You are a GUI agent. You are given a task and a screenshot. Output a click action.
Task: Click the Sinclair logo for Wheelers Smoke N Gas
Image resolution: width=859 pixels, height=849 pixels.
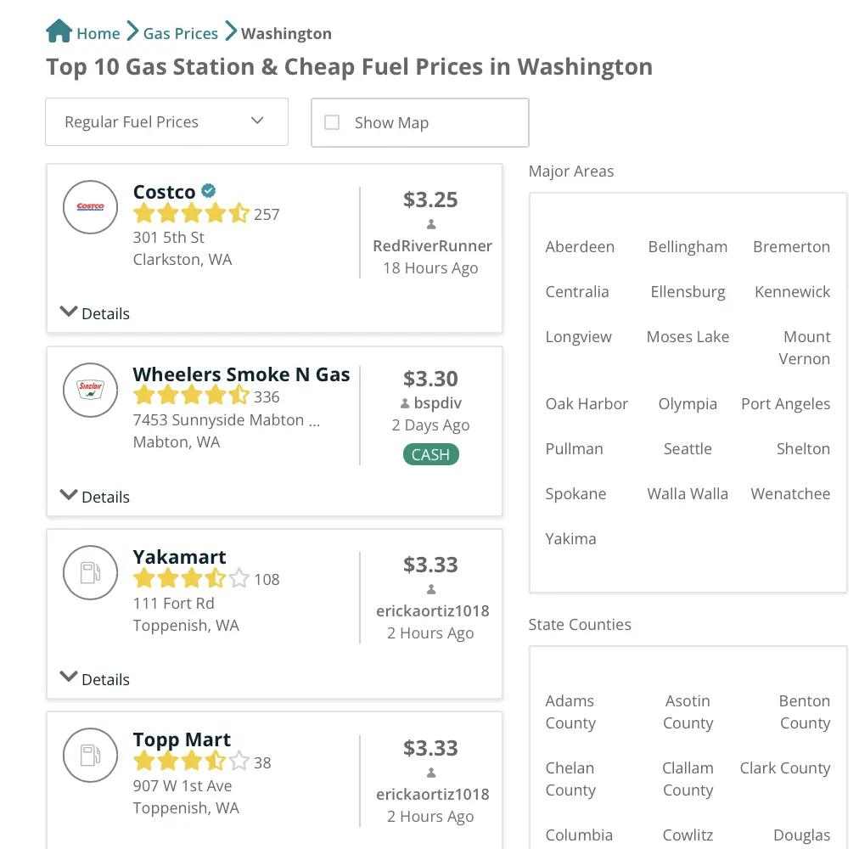coord(91,390)
